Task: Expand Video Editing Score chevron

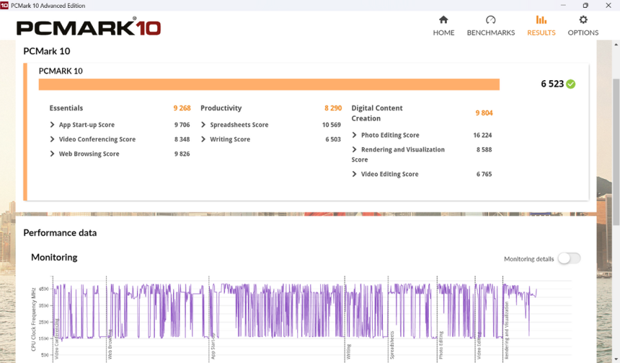Action: coord(355,174)
